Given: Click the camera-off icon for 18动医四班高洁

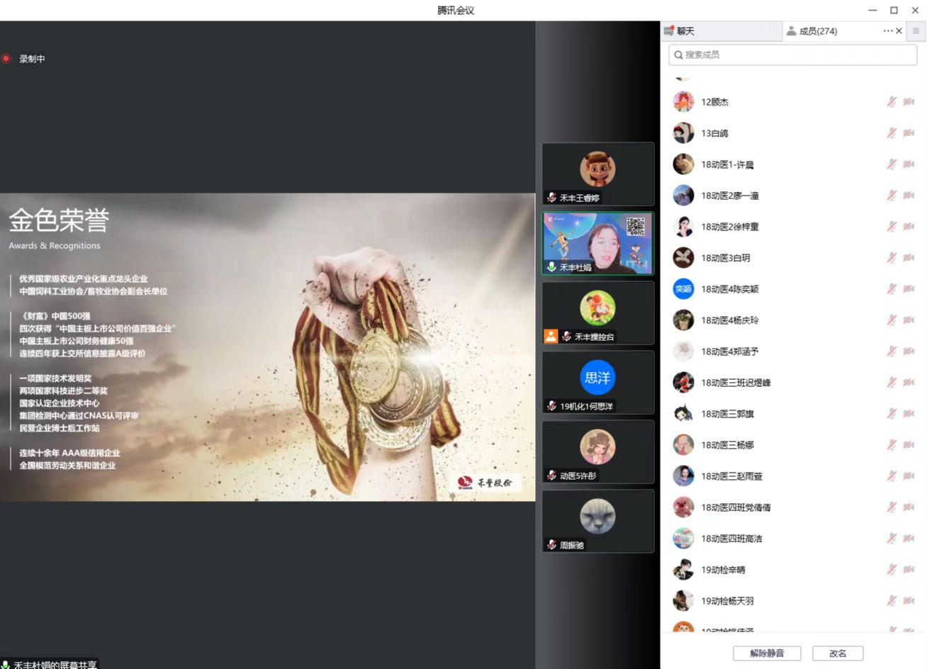Looking at the screenshot, I should (909, 539).
